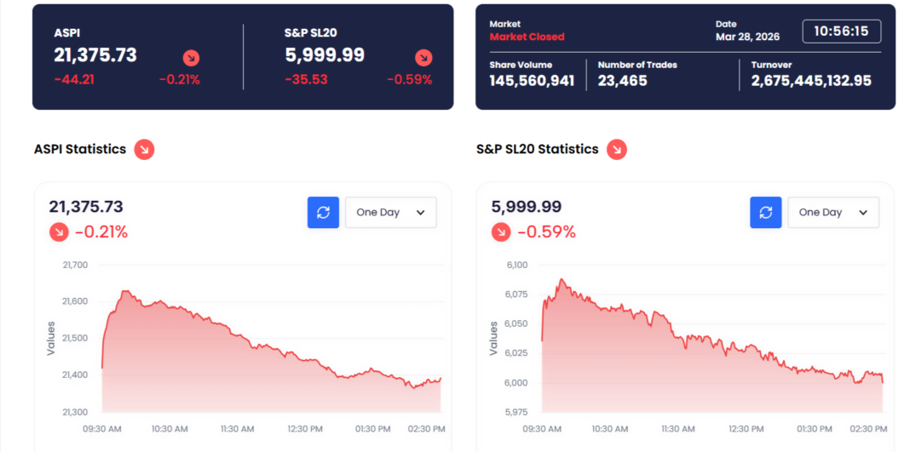Open the S&P SL20 chart One Day dropdown
Image resolution: width=910 pixels, height=452 pixels.
832,212
